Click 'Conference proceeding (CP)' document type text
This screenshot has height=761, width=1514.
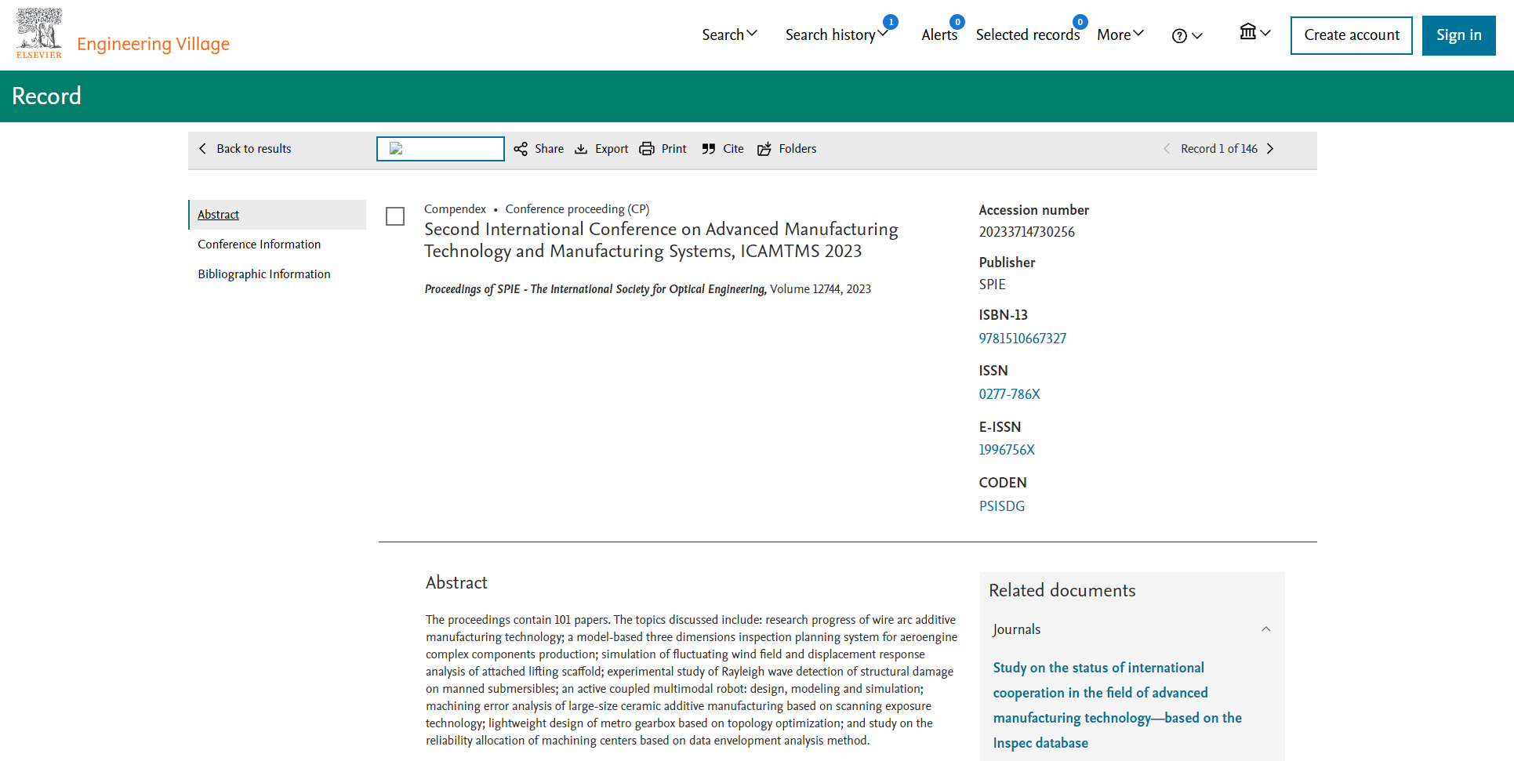[577, 209]
